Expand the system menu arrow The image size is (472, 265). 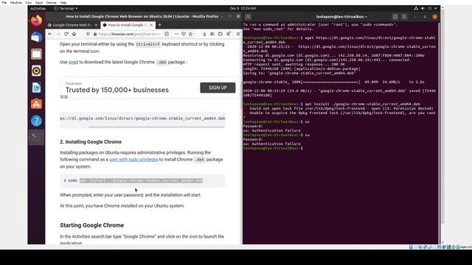[436, 8]
